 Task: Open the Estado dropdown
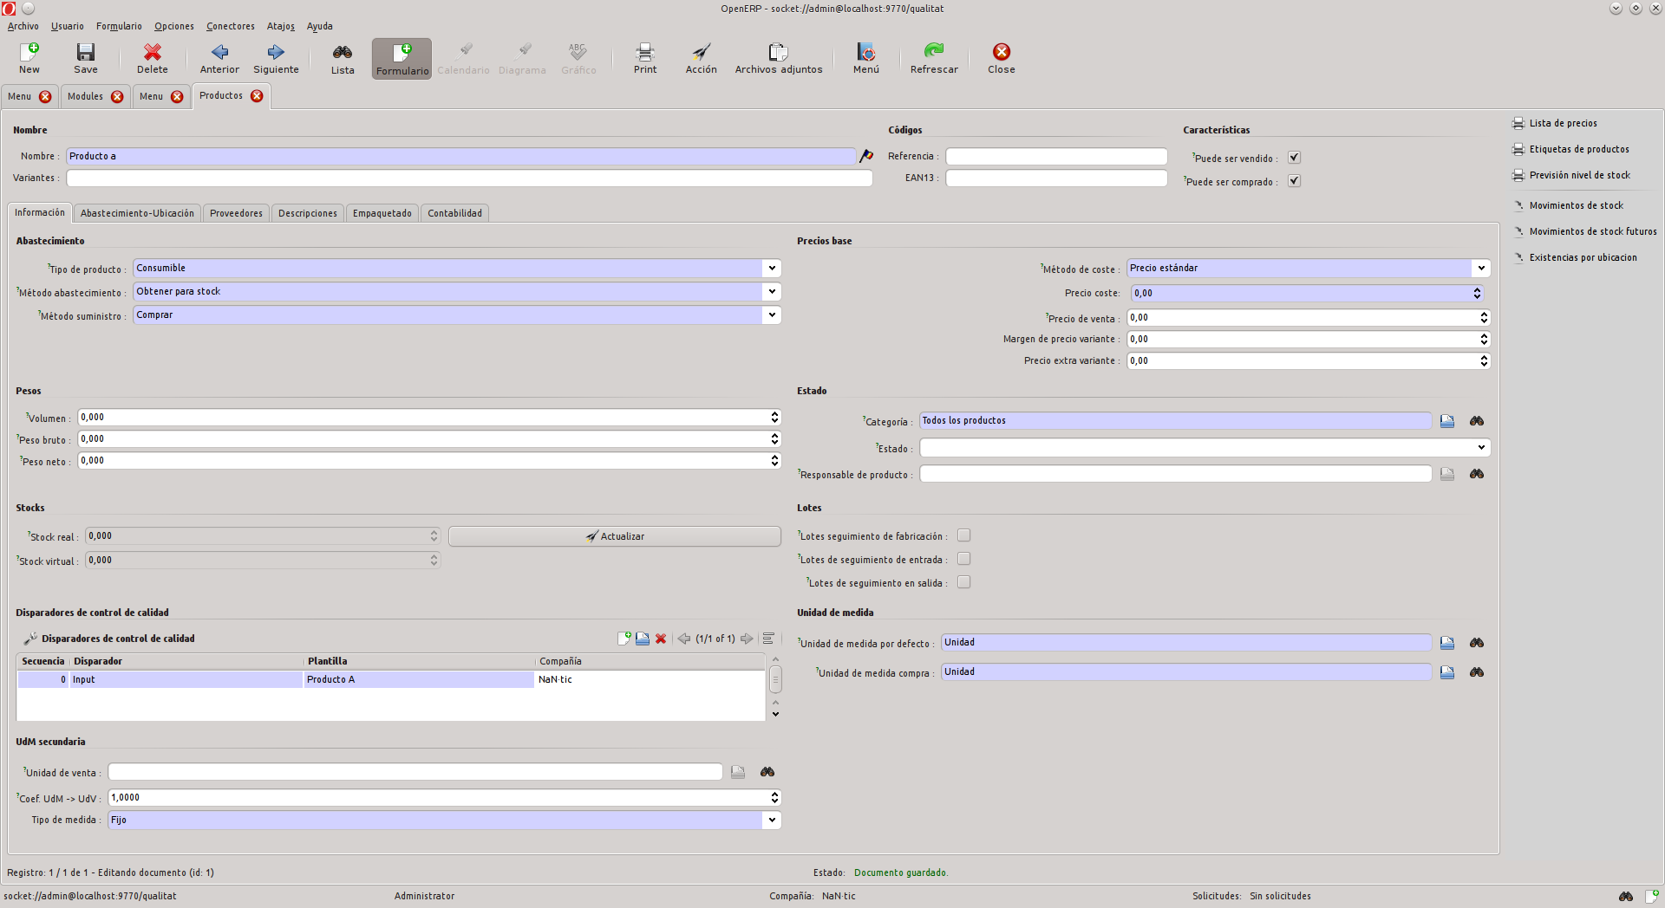pos(1481,448)
